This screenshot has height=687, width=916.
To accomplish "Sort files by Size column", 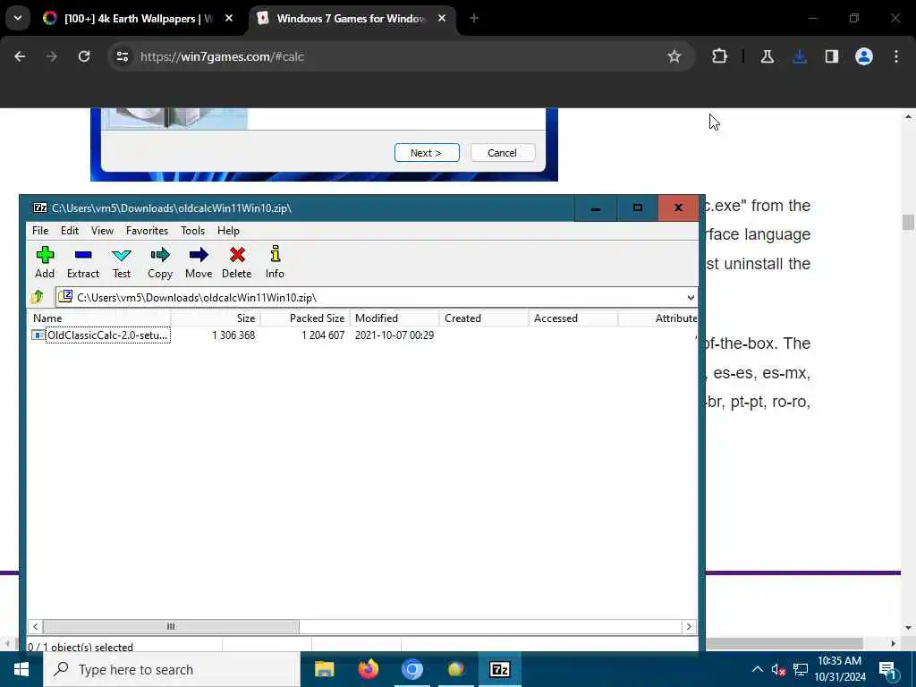I will [x=216, y=318].
